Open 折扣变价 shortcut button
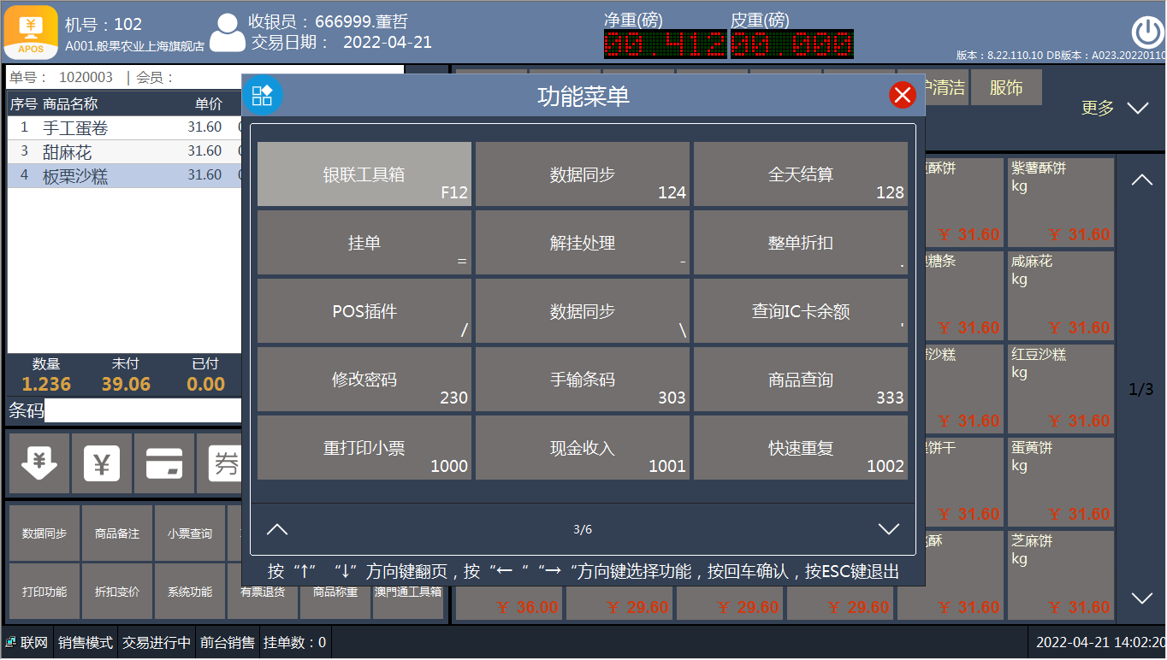The width and height of the screenshot is (1167, 660). [x=117, y=592]
